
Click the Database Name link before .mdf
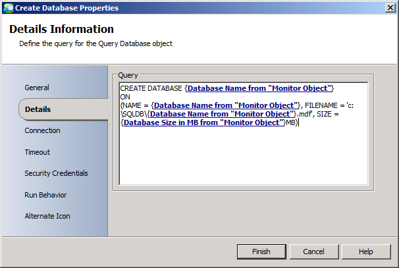pos(223,113)
